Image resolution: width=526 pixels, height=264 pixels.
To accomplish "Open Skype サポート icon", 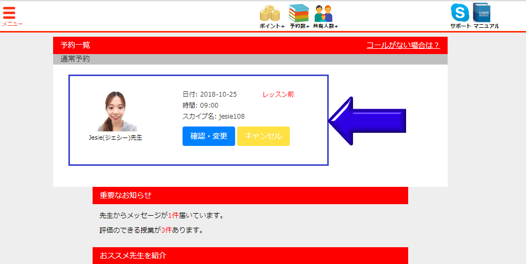I will [x=460, y=13].
